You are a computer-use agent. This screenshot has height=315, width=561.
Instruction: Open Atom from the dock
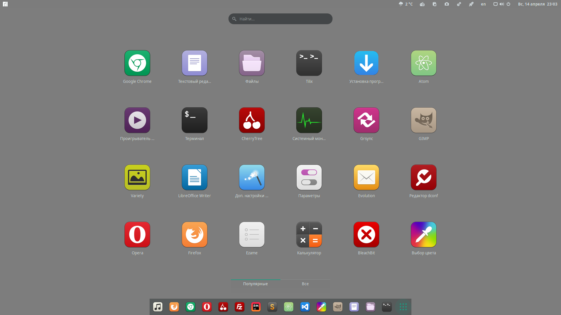coord(289,307)
